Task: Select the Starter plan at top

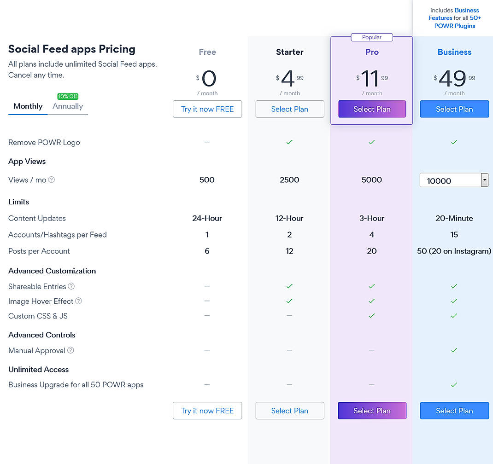Action: (x=290, y=109)
